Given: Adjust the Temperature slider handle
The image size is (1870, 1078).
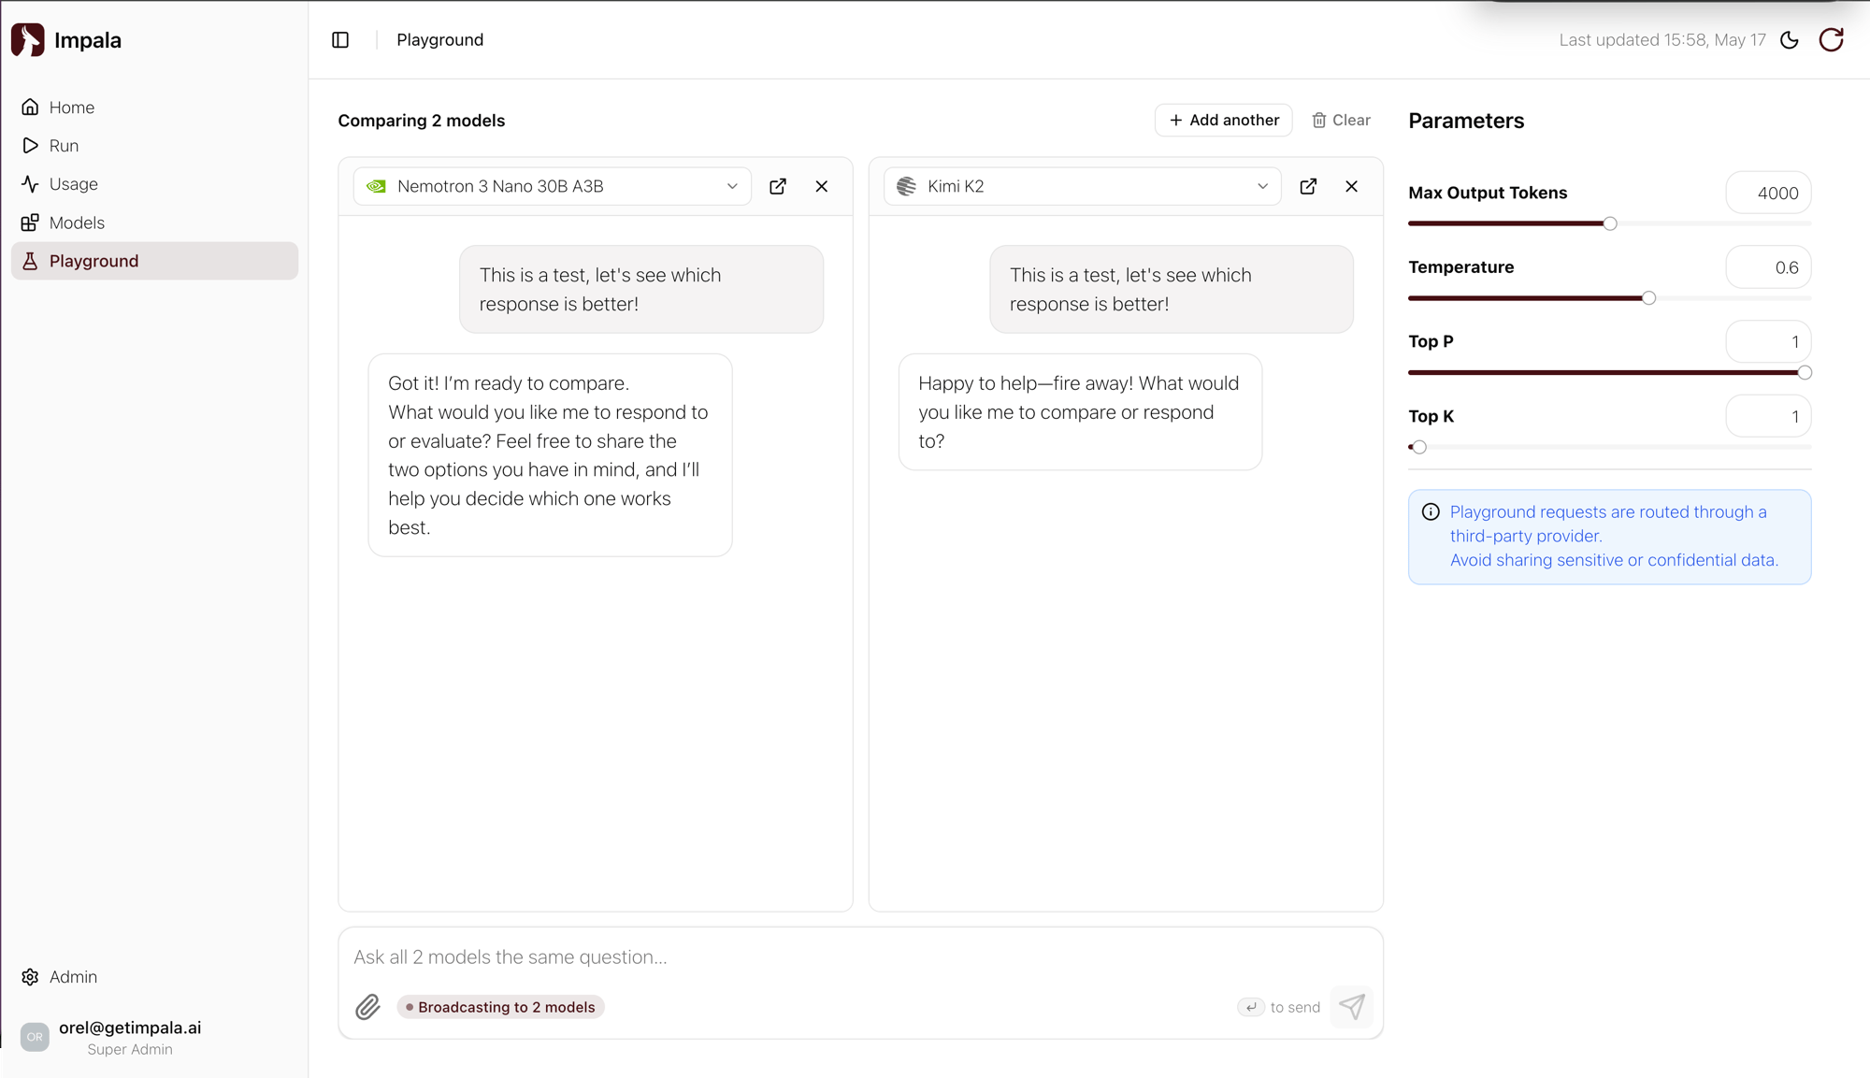Looking at the screenshot, I should [x=1648, y=298].
